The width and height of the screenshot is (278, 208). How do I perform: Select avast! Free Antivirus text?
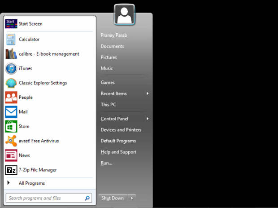[x=39, y=141]
